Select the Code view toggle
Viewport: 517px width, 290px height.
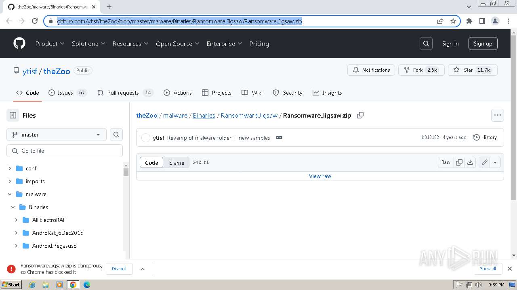coord(151,162)
